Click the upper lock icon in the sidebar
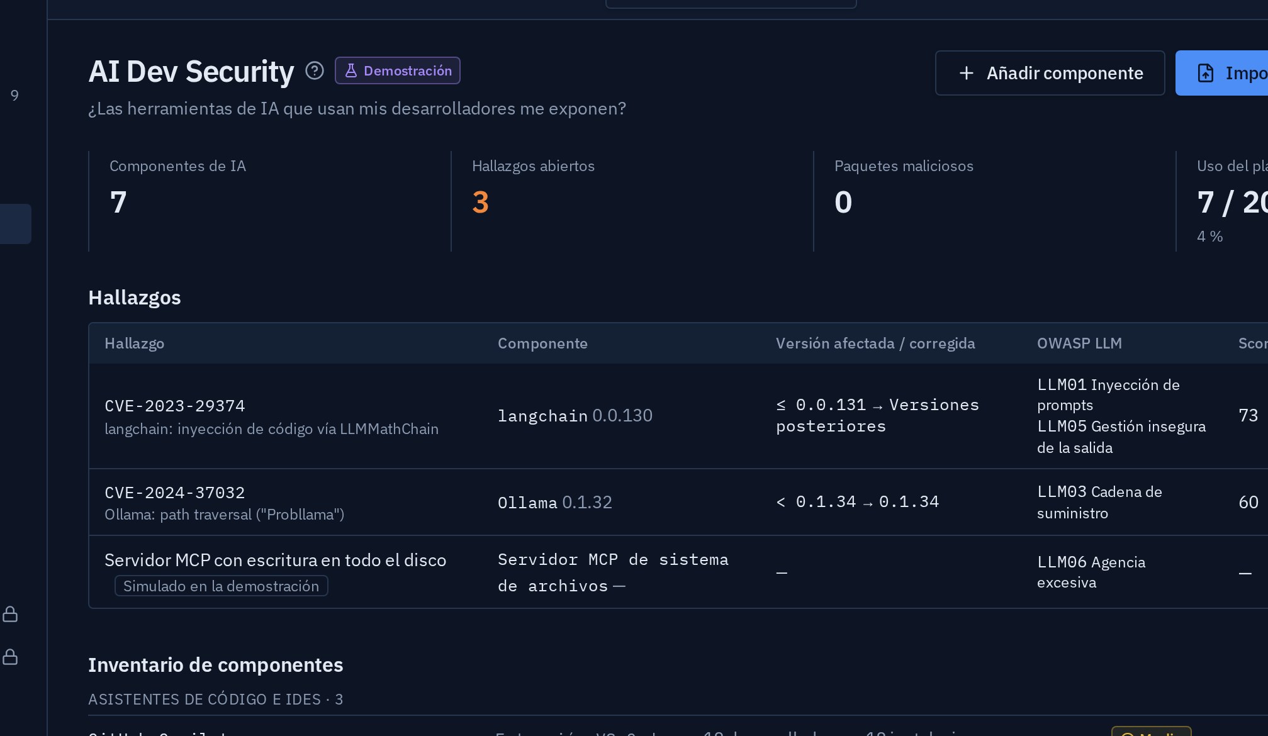Image resolution: width=1268 pixels, height=736 pixels. (10, 614)
